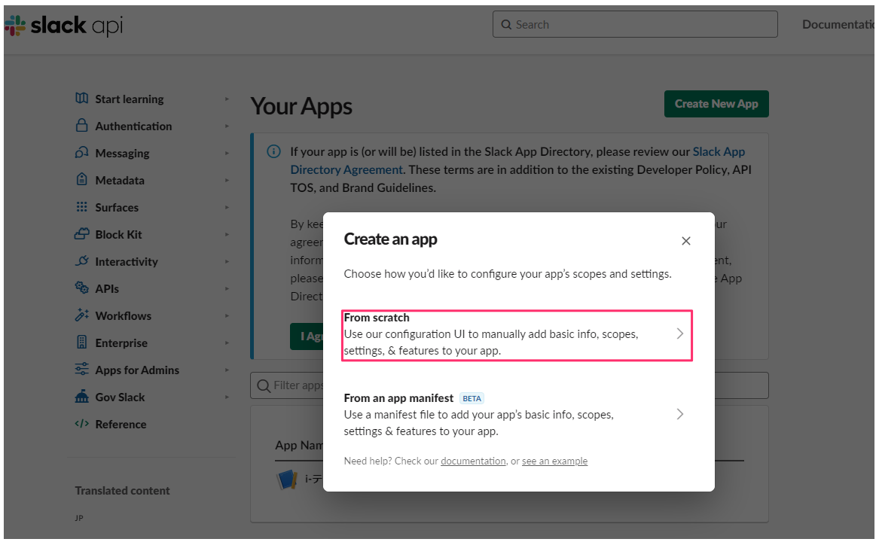Screen dimensions: 879x542
Task: Expand the Gov Slack section arrow
Action: click(x=227, y=397)
